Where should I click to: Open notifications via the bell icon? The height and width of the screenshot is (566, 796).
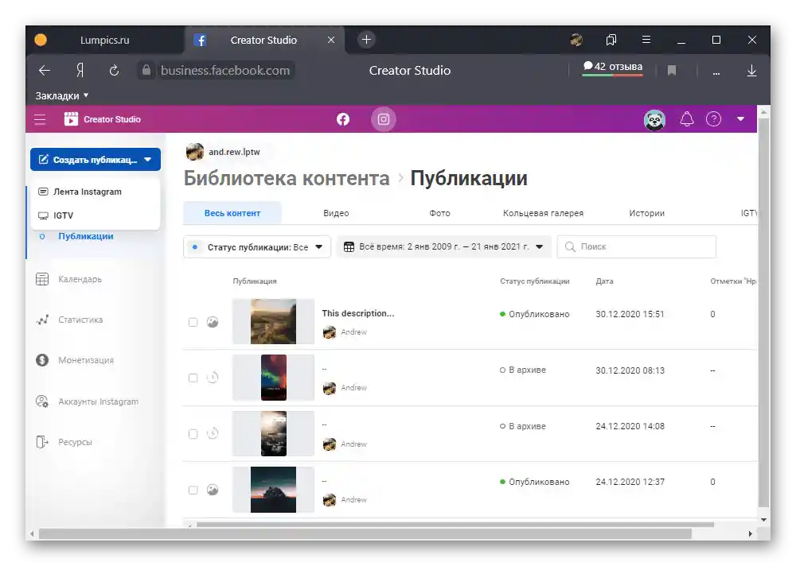coord(685,119)
